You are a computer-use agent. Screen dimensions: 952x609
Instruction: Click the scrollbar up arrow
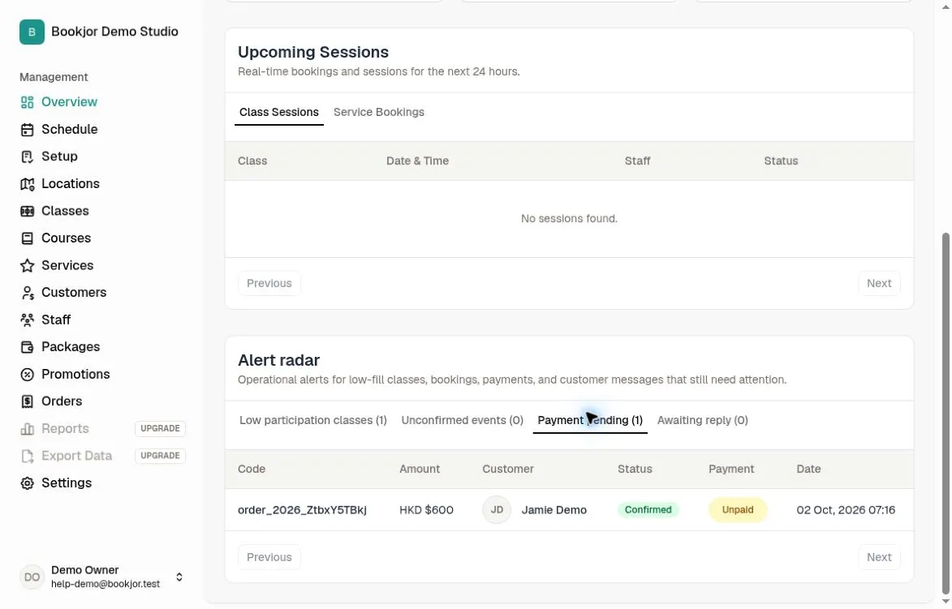click(x=945, y=6)
